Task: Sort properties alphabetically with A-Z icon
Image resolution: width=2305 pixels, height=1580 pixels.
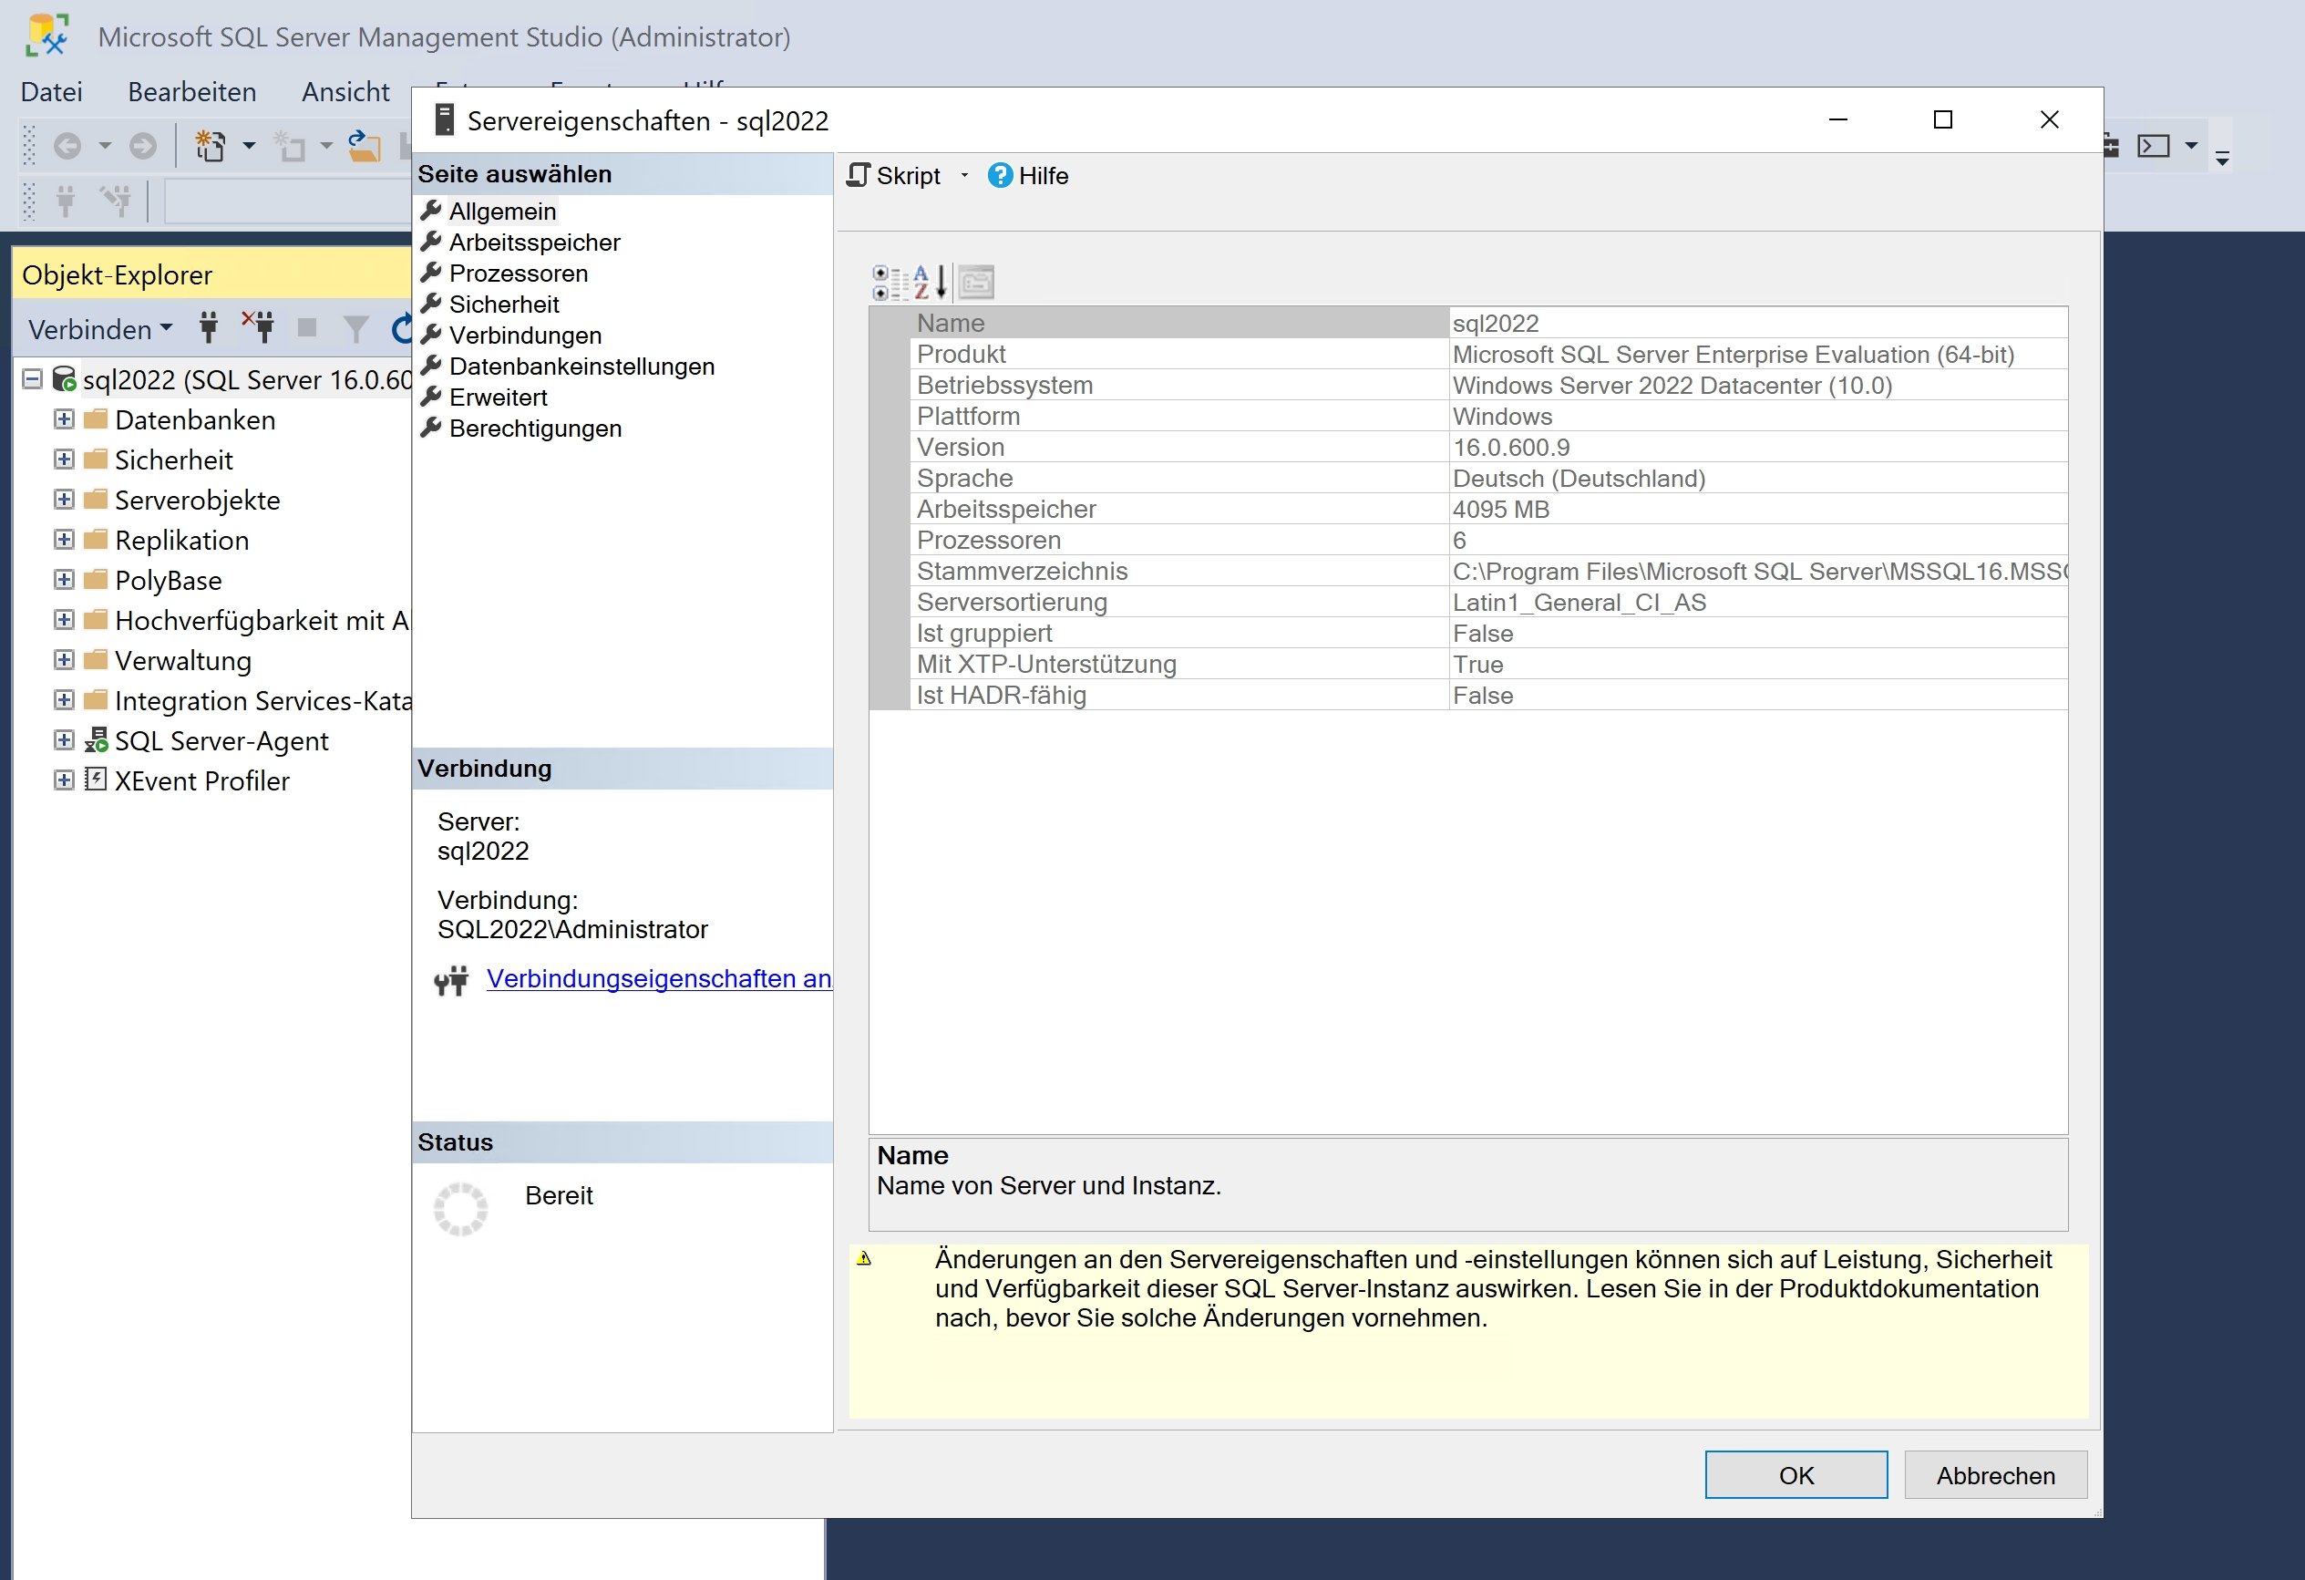Action: click(930, 283)
